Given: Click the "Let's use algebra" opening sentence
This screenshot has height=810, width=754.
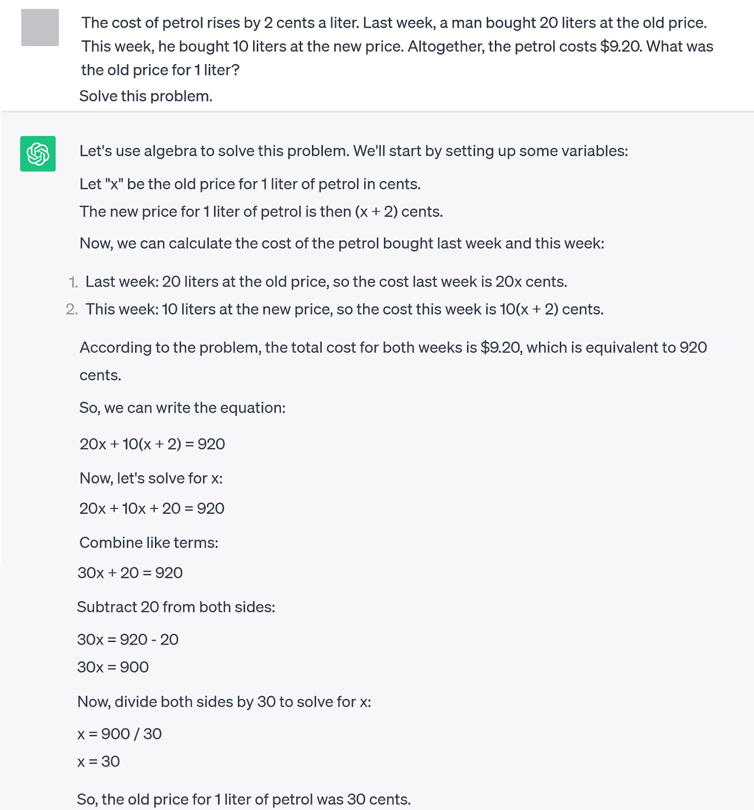Looking at the screenshot, I should click(353, 151).
